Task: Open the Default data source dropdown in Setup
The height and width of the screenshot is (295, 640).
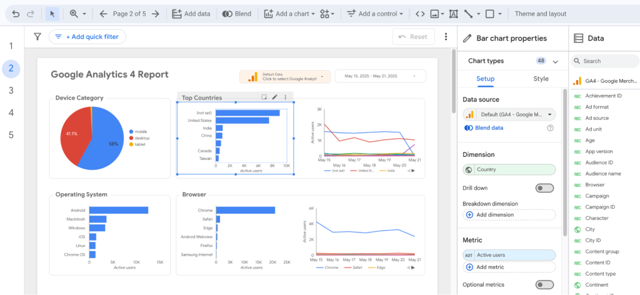Action: 509,114
